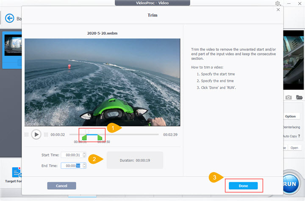
Task: Click the dotted grip icon right of Play
Action: click(x=46, y=134)
